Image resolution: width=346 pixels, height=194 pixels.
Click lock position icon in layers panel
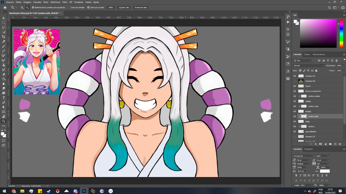click(308, 70)
